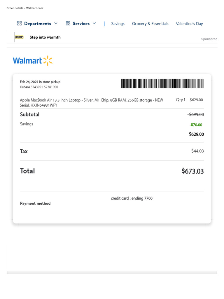Click the Sponsored label

(209, 39)
